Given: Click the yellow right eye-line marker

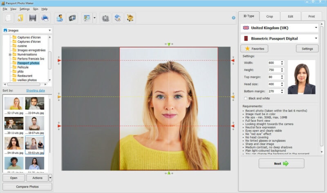Looking at the screenshot, I should 233,97.
